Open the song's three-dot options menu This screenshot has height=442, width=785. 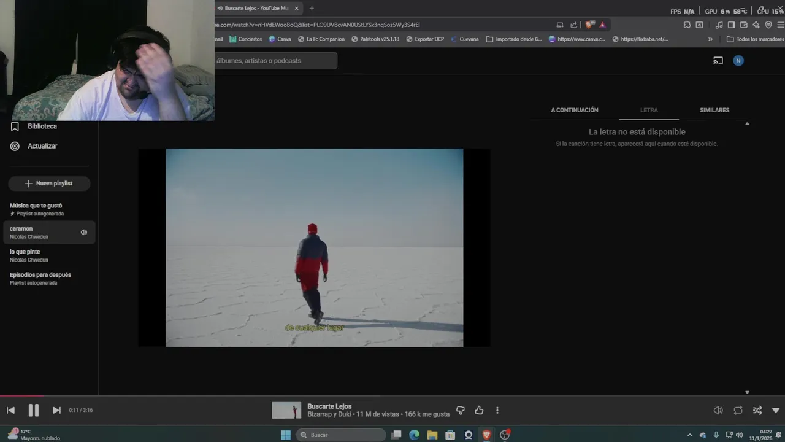click(x=497, y=410)
